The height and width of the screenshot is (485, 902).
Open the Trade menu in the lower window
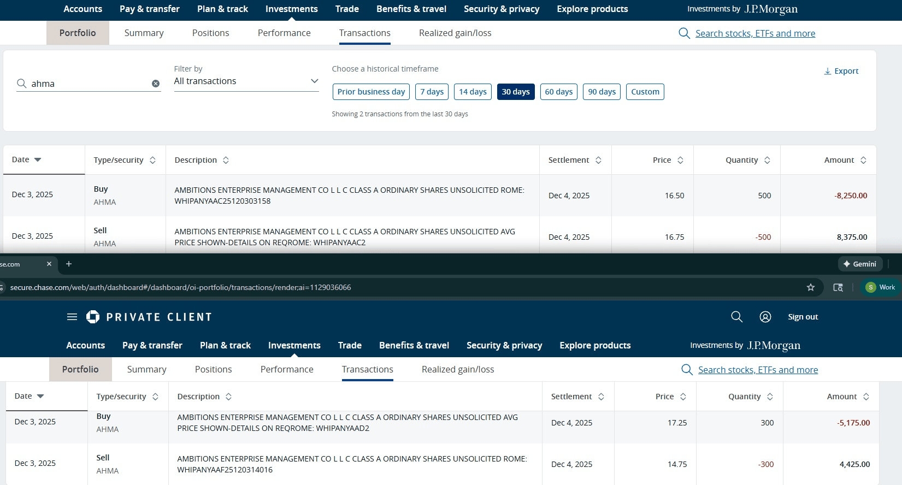tap(350, 345)
